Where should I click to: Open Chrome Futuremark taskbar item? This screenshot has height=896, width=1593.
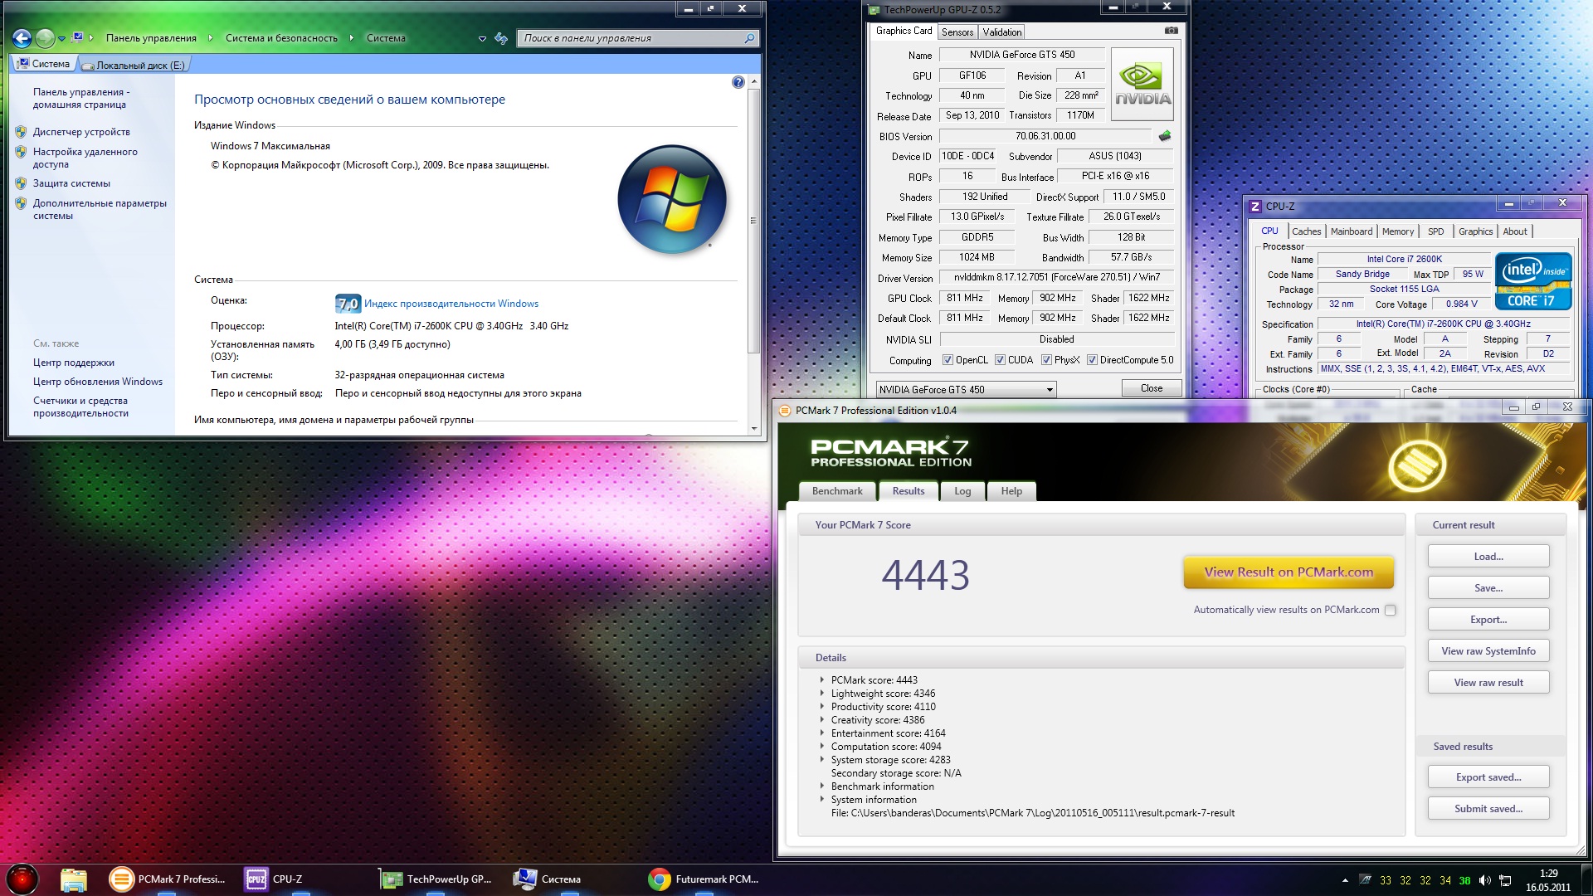click(704, 879)
